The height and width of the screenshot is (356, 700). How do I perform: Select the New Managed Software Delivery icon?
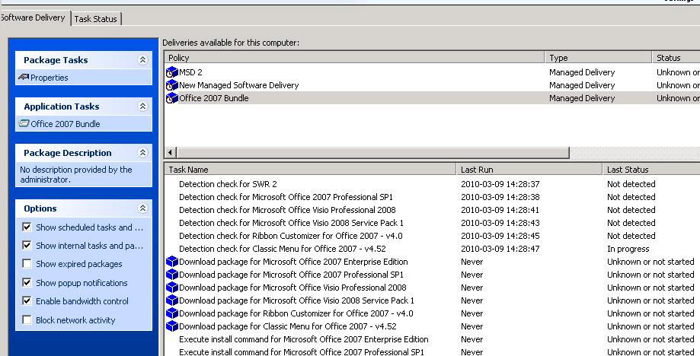point(171,85)
